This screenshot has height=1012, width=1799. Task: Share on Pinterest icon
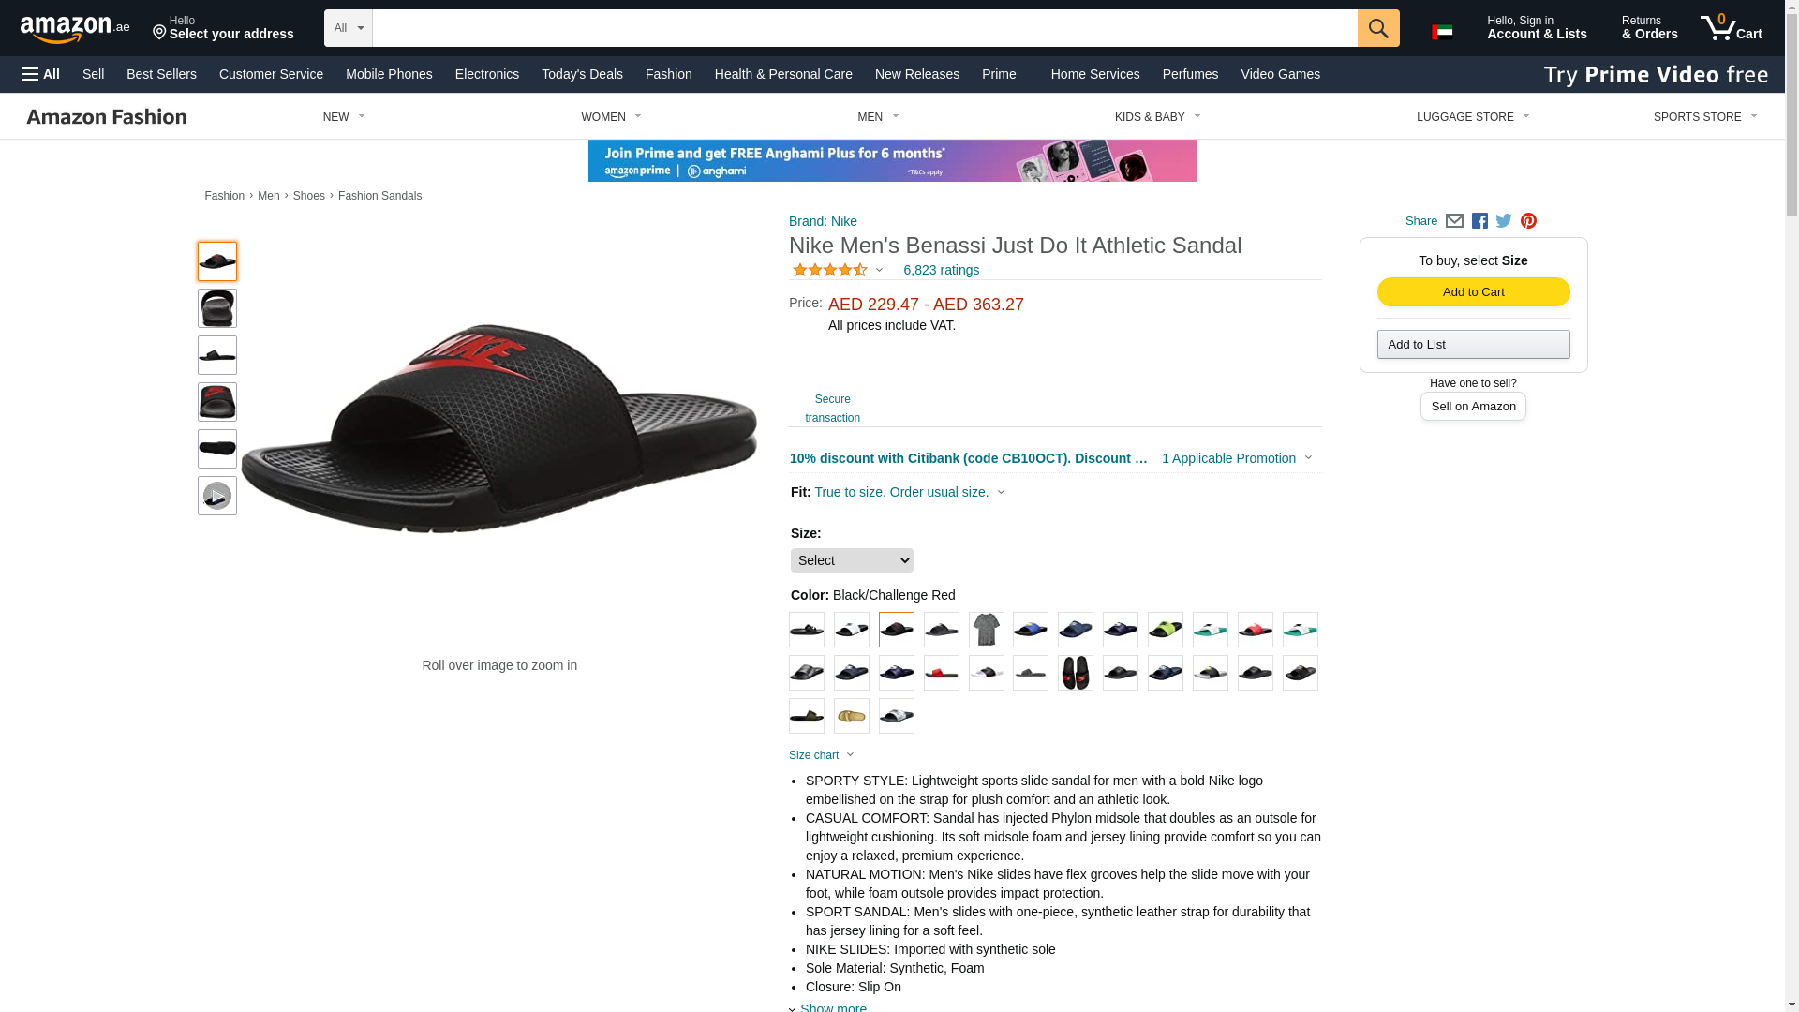click(1528, 221)
